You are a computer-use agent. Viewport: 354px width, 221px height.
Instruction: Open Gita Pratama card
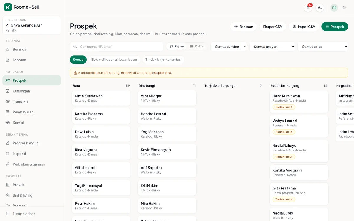tap(299, 194)
